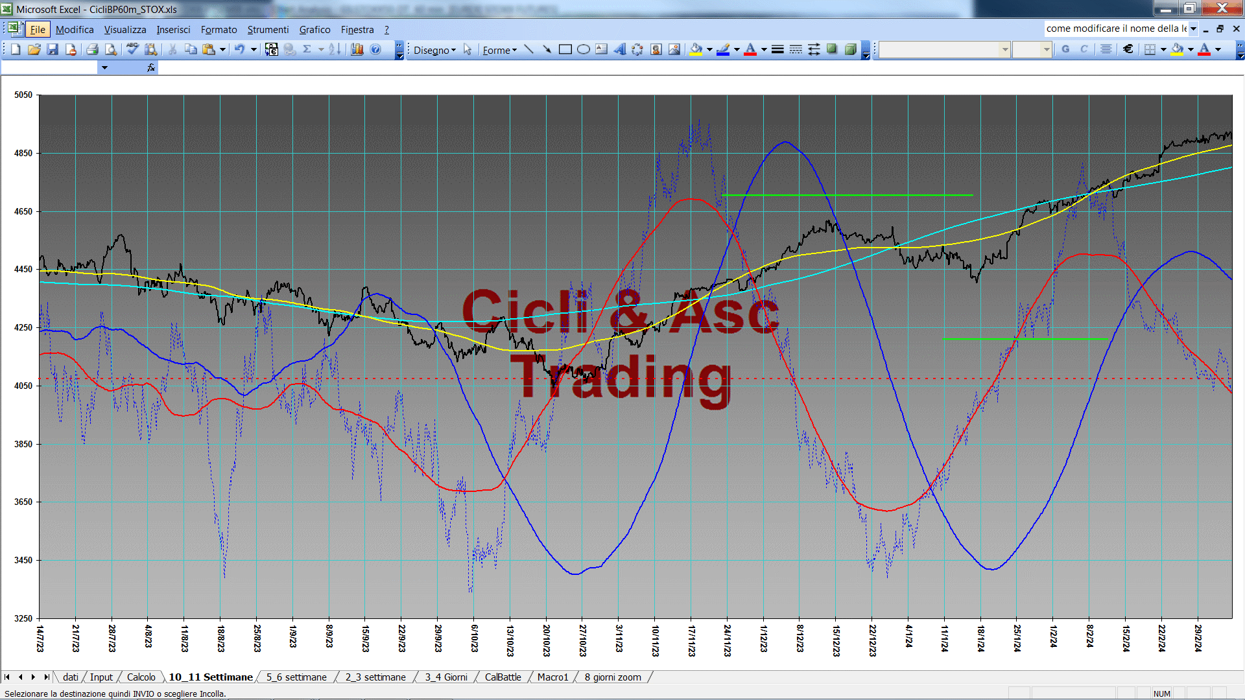Jump to first sheet with tab navigation button
This screenshot has height=700, width=1245.
tap(7, 677)
